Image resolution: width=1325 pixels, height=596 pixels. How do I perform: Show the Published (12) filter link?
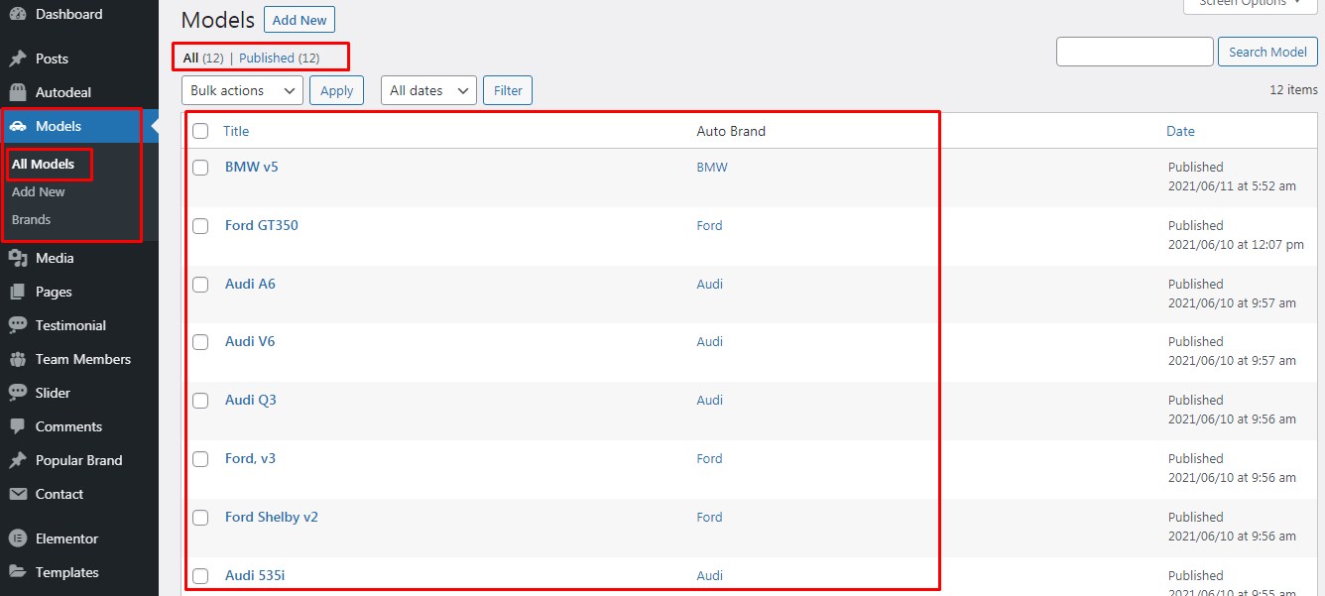280,58
